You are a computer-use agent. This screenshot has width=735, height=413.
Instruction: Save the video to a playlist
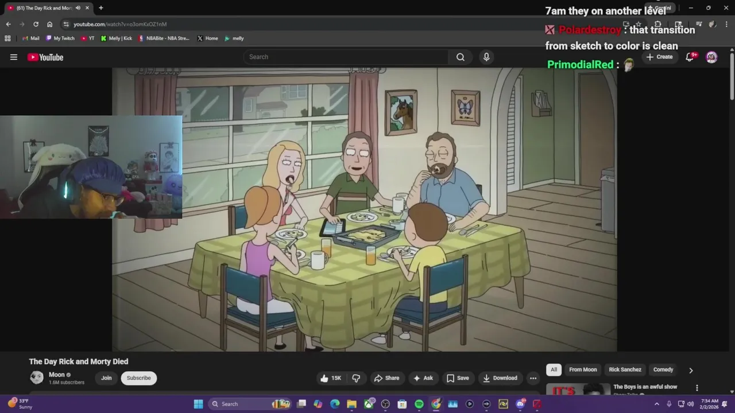point(458,378)
